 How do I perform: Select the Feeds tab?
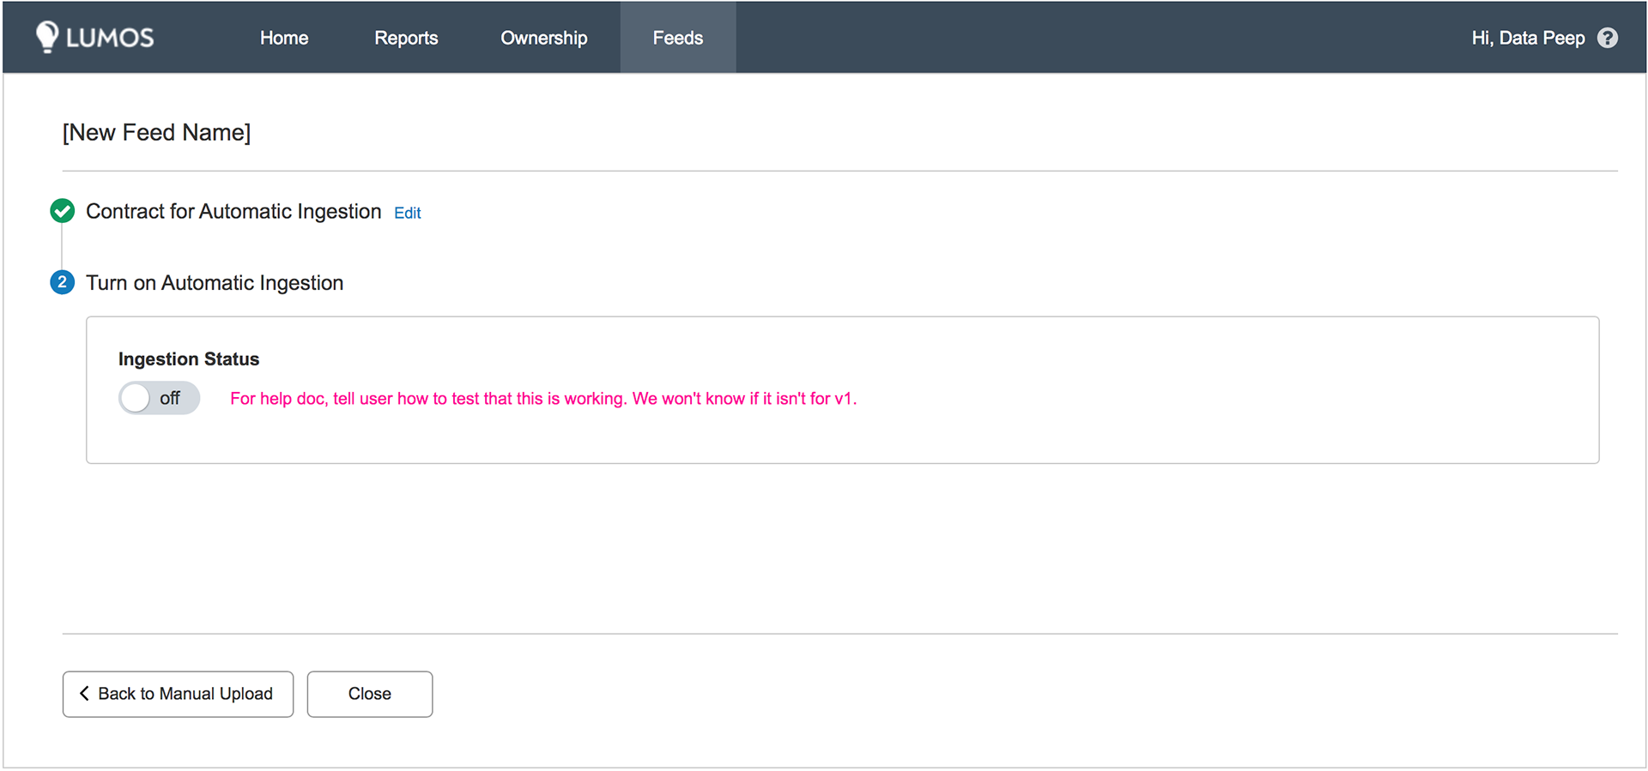click(678, 38)
